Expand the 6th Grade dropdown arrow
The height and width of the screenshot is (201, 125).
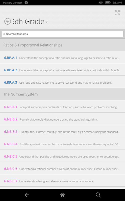coord(47,22)
